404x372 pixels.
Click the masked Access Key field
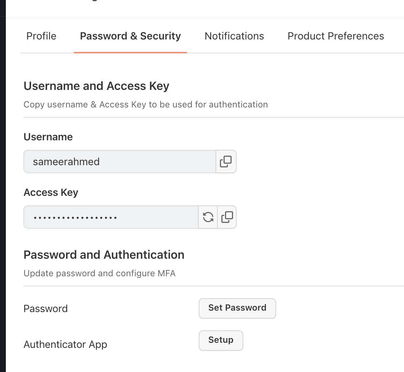[111, 217]
